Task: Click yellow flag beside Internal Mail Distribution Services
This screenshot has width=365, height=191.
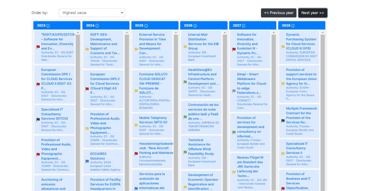Action: (x=185, y=47)
